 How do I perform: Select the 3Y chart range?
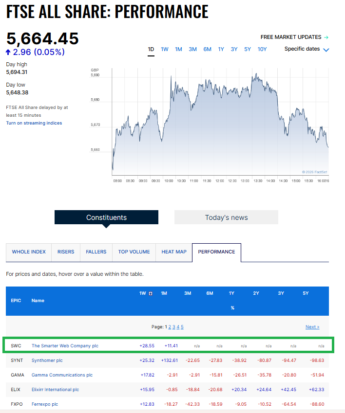(234, 49)
